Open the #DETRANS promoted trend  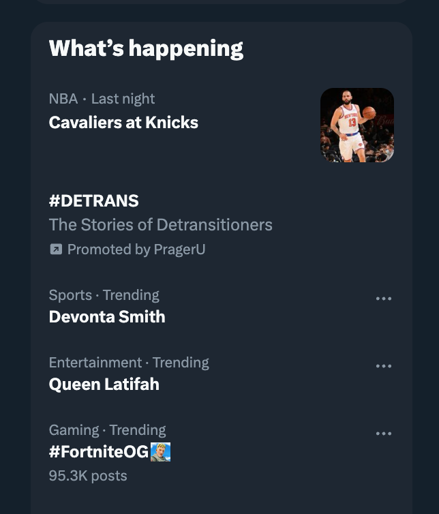click(x=94, y=200)
